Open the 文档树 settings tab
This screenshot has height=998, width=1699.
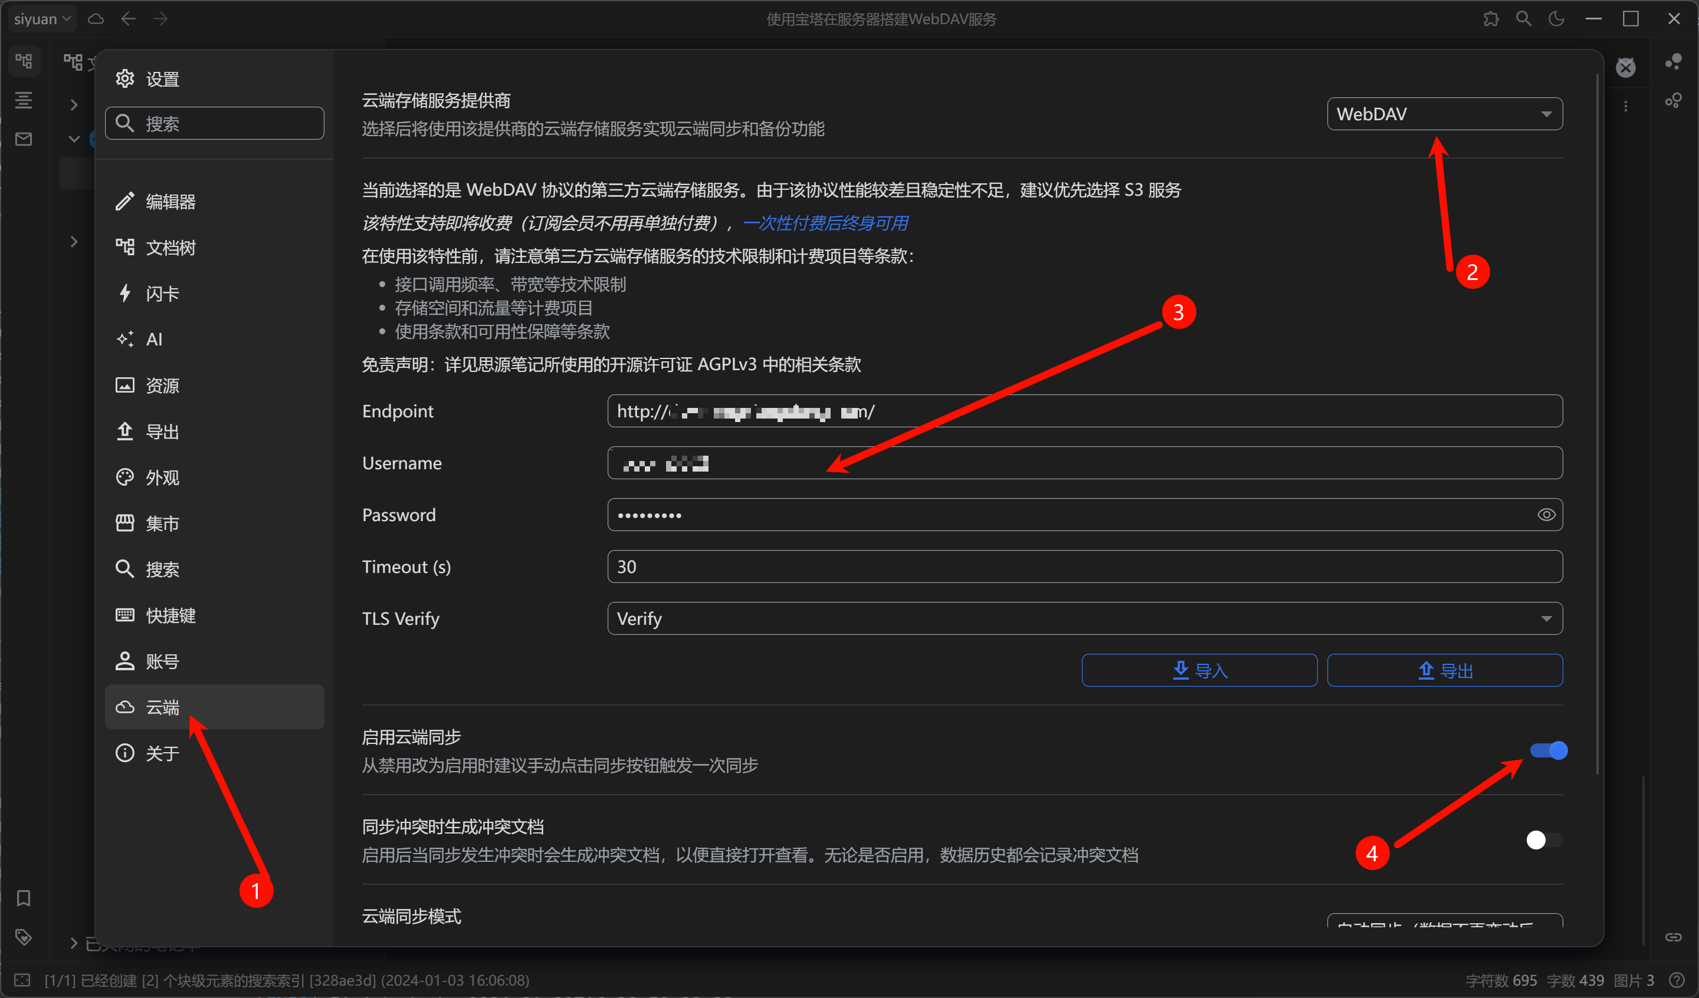tap(214, 248)
